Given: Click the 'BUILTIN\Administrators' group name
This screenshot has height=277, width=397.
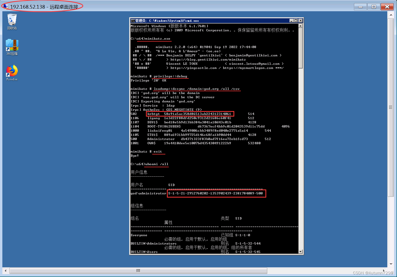Looking at the screenshot, I should pos(154,244).
